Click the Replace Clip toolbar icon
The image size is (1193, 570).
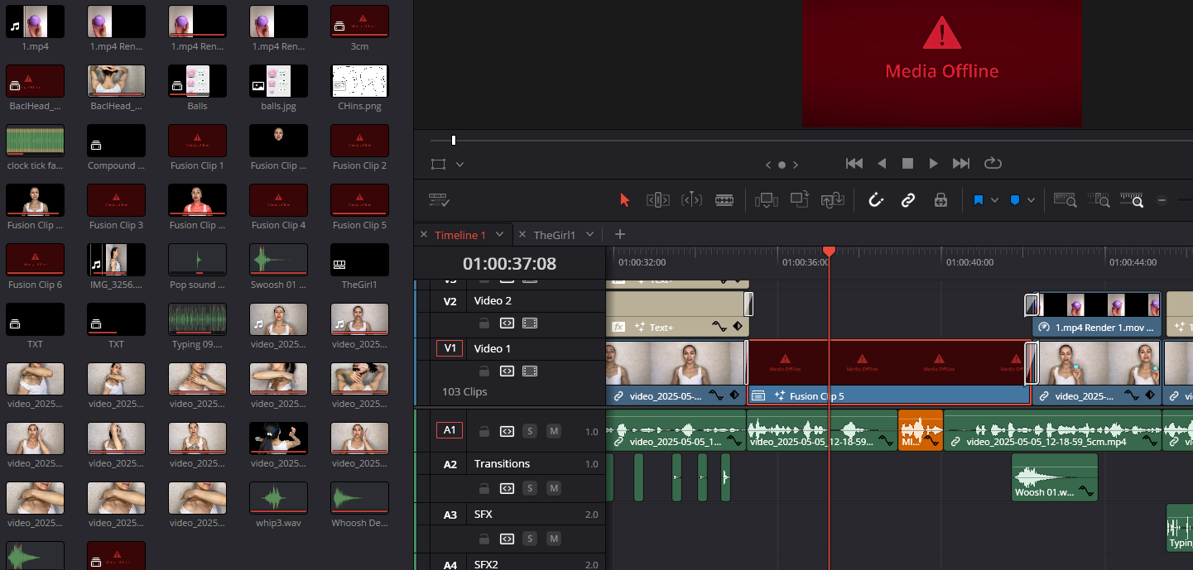[832, 200]
